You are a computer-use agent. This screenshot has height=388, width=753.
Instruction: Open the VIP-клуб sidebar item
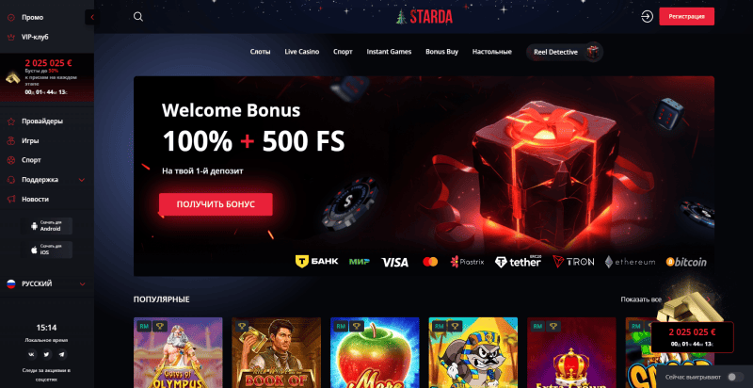point(35,37)
